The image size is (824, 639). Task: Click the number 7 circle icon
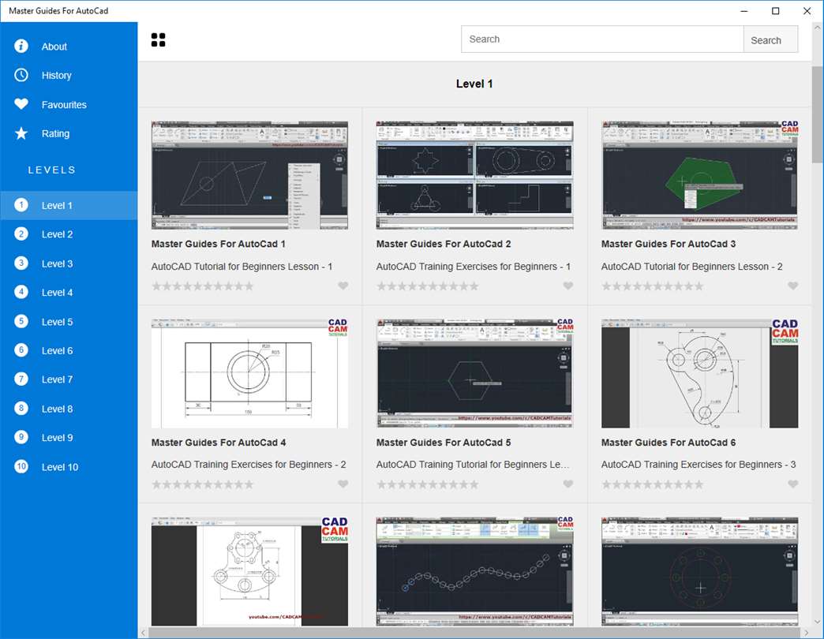(x=21, y=379)
